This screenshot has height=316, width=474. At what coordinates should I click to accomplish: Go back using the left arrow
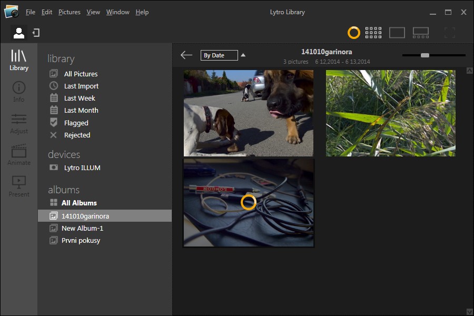[186, 55]
